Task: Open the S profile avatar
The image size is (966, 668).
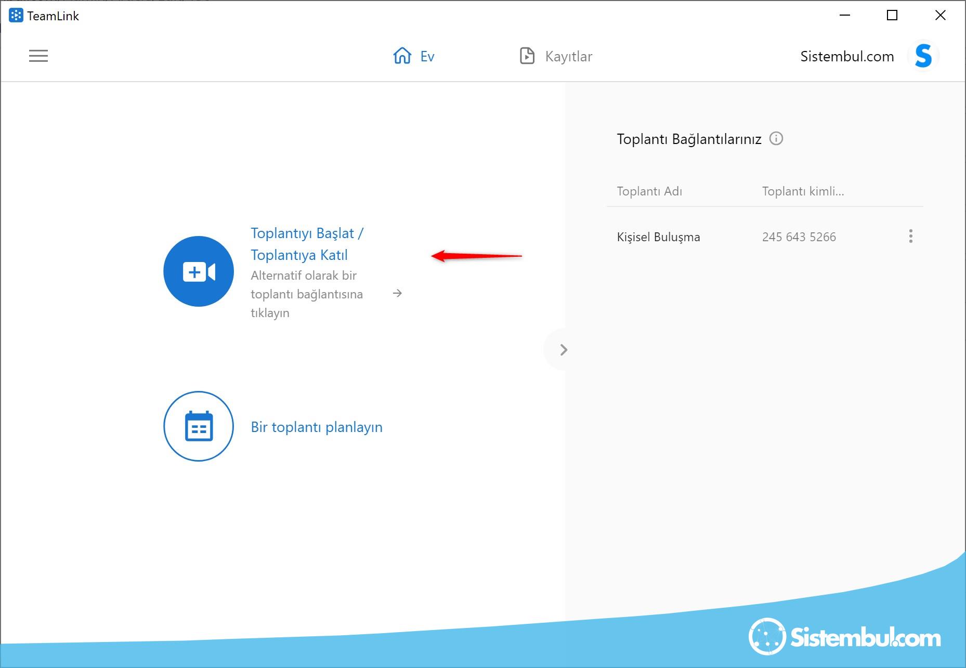Action: click(923, 56)
